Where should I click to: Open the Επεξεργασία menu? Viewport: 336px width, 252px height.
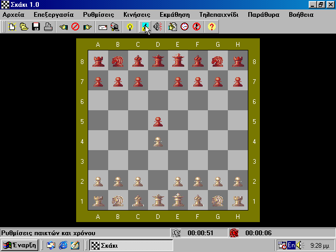pos(54,15)
